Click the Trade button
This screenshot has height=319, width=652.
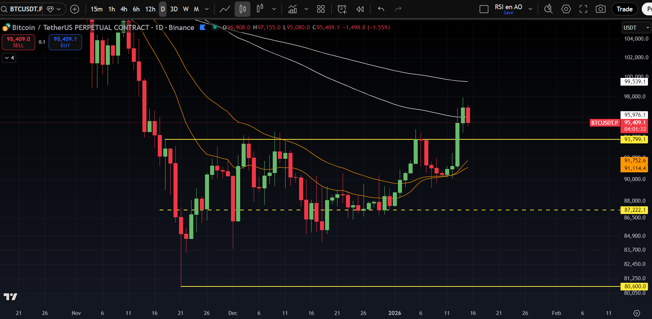(x=624, y=9)
